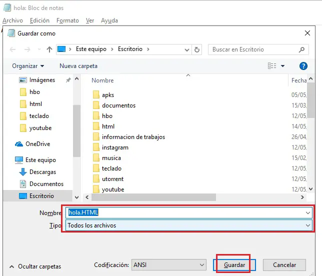
Task: Click file list horizontal scrollbar thumb
Action: point(153,197)
